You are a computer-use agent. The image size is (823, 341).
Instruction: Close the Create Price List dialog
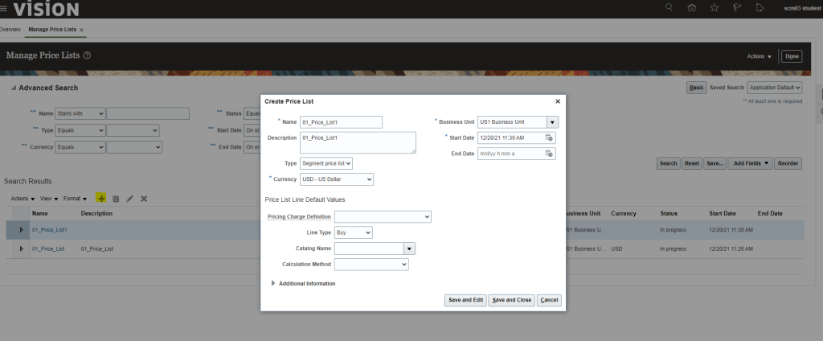(558, 101)
